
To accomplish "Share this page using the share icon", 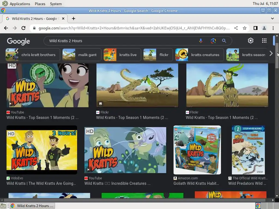I will 236,28.
